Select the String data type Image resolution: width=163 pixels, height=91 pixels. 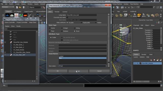pos(75,28)
